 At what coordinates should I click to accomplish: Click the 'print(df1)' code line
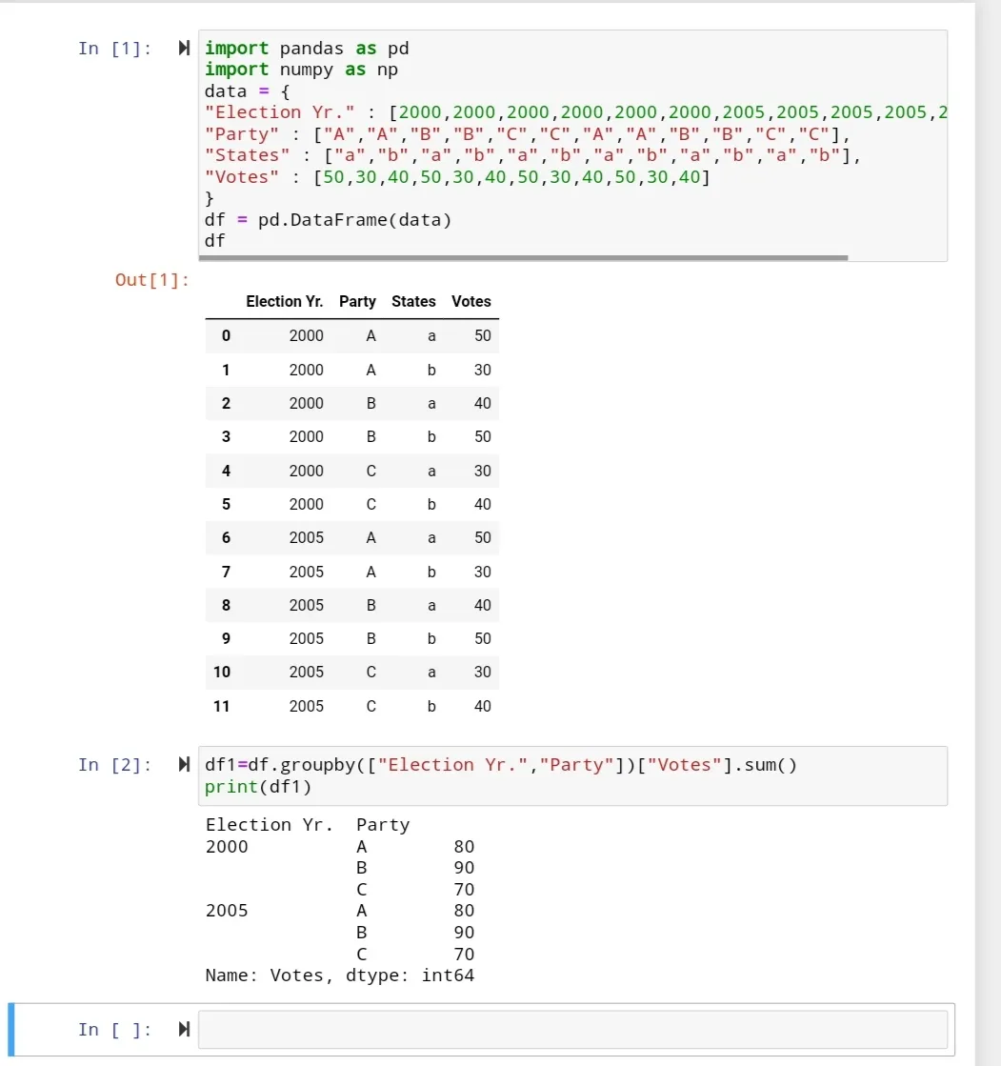257,787
